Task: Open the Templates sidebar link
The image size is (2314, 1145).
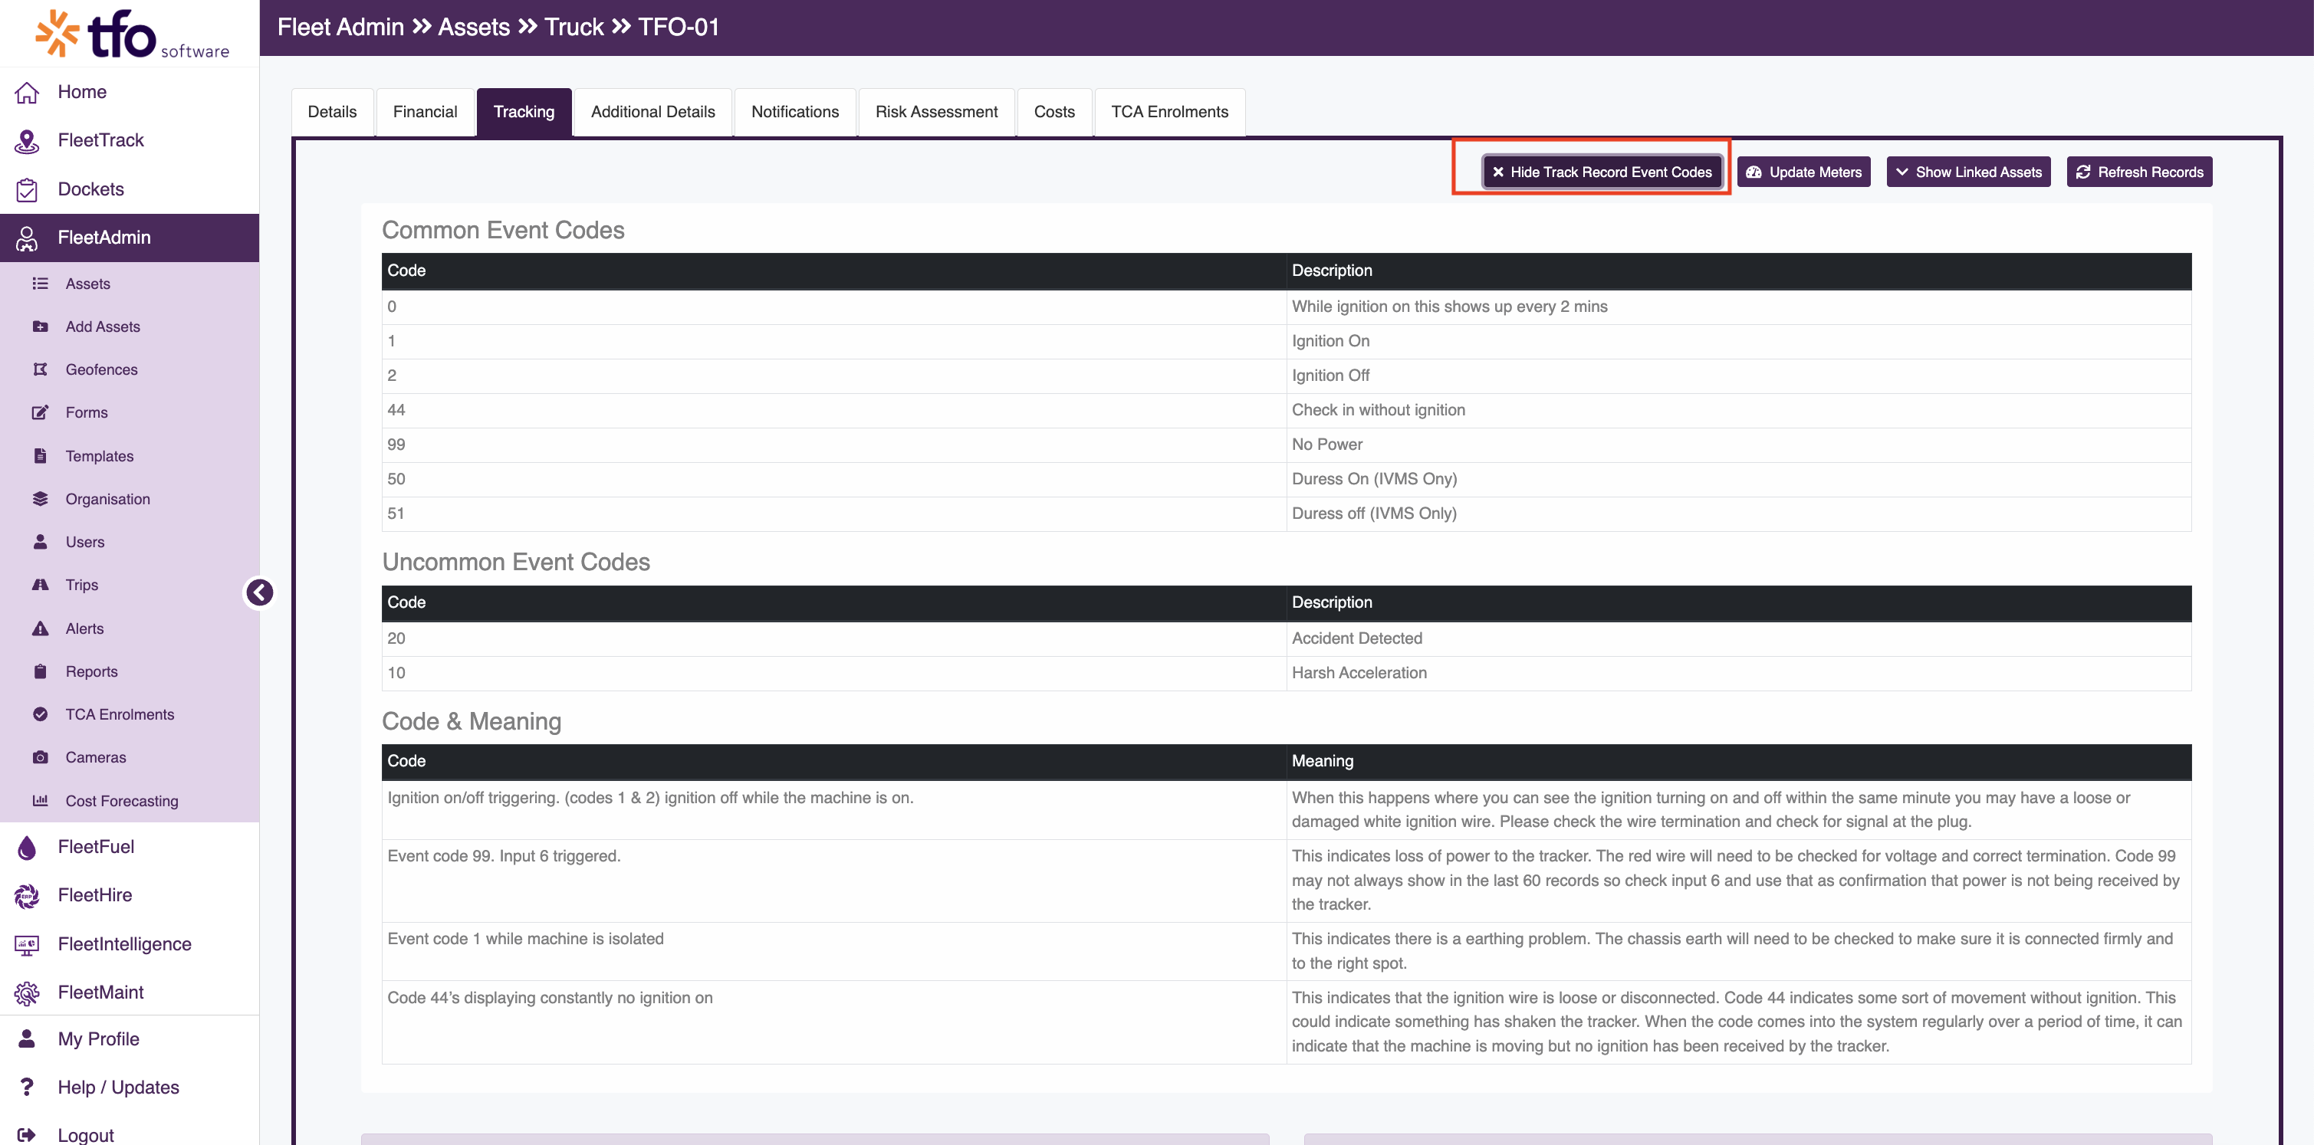Action: point(100,455)
